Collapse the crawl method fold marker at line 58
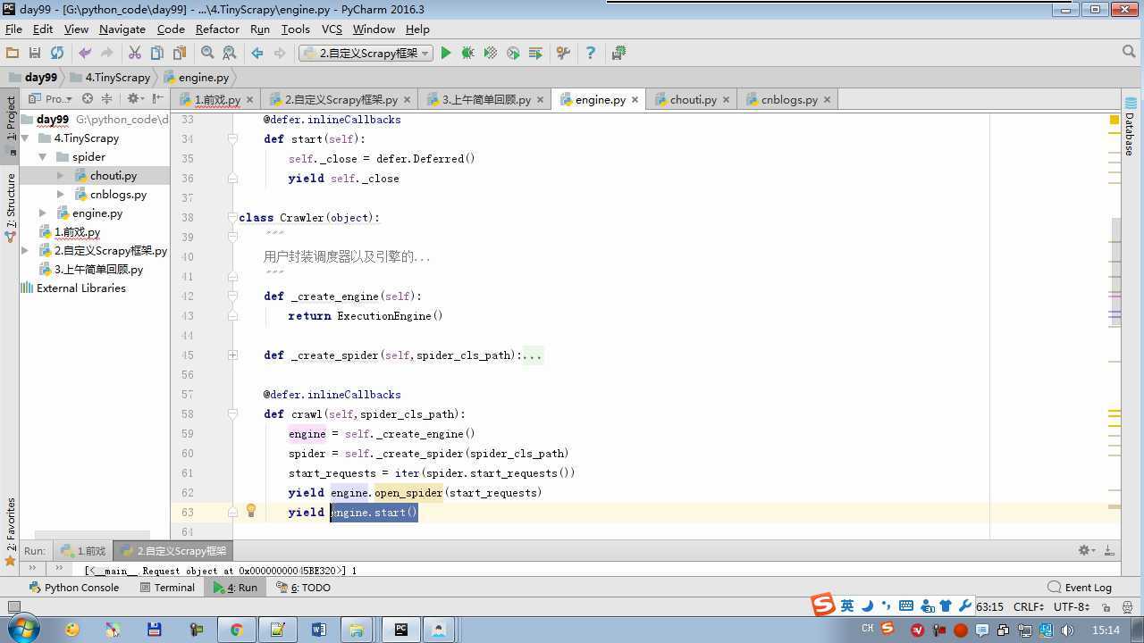This screenshot has width=1144, height=643. click(232, 414)
